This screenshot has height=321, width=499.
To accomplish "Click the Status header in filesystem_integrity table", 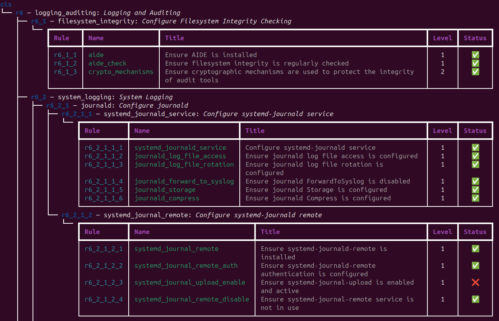I will (475, 38).
